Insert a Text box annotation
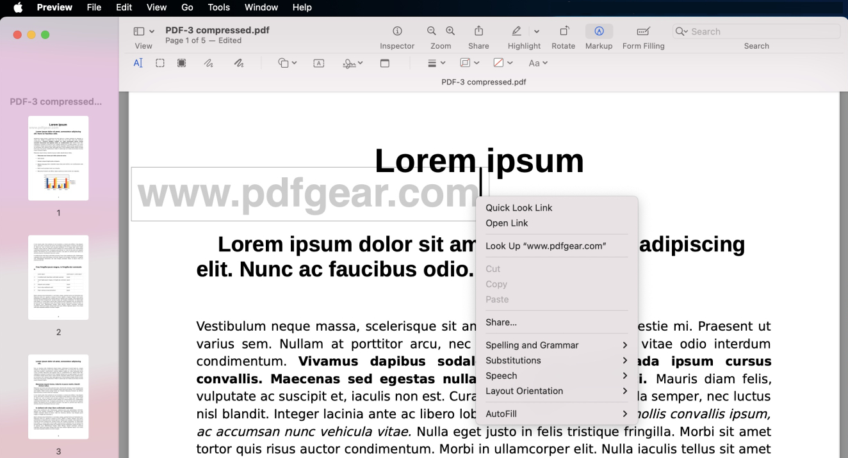Viewport: 848px width, 458px height. [x=318, y=63]
